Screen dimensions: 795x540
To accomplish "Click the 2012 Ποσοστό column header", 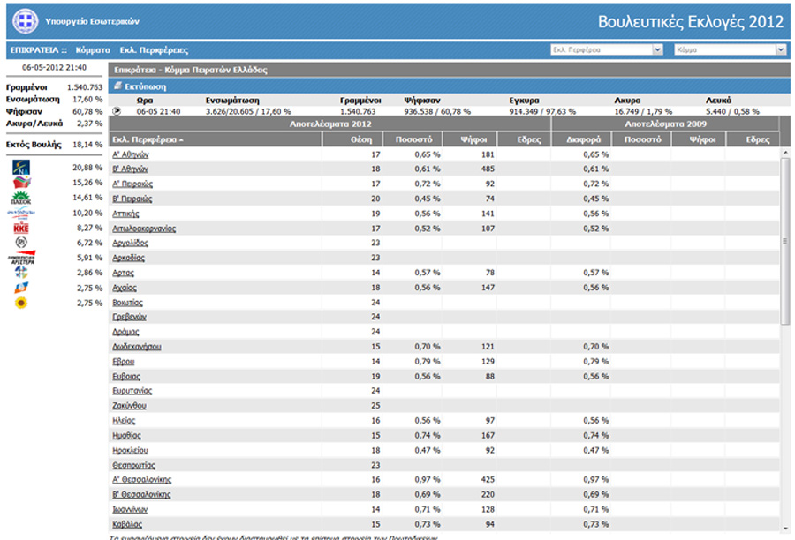I will [x=413, y=139].
